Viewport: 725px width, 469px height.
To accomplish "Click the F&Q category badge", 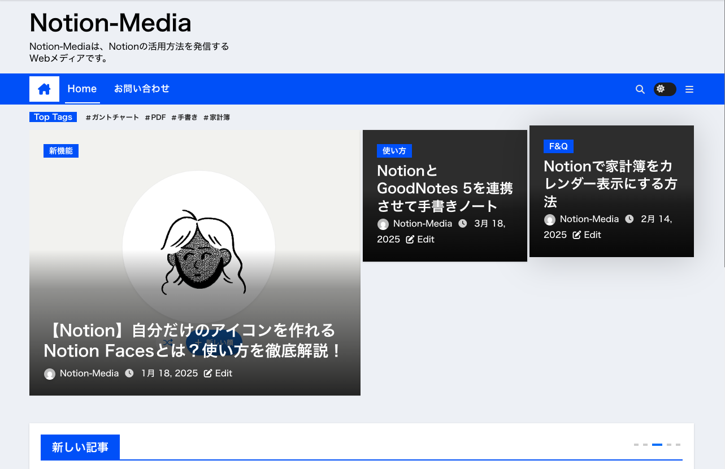I will point(558,146).
